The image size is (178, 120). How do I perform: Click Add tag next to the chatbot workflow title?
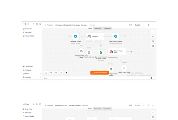point(92,25)
